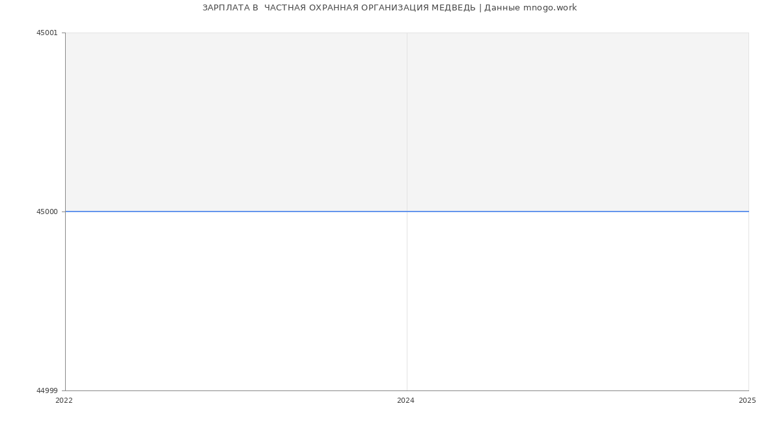Click the blue line's end at 2025
The width and height of the screenshot is (781, 423).
pos(748,211)
